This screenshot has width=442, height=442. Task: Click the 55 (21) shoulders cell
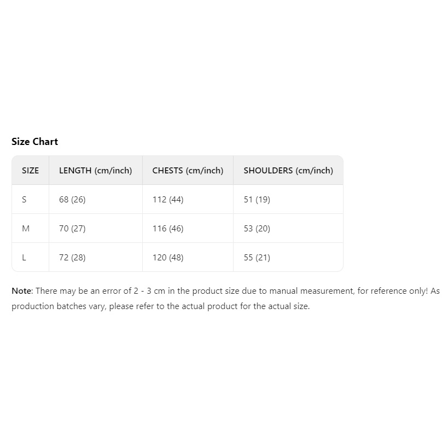[257, 258]
